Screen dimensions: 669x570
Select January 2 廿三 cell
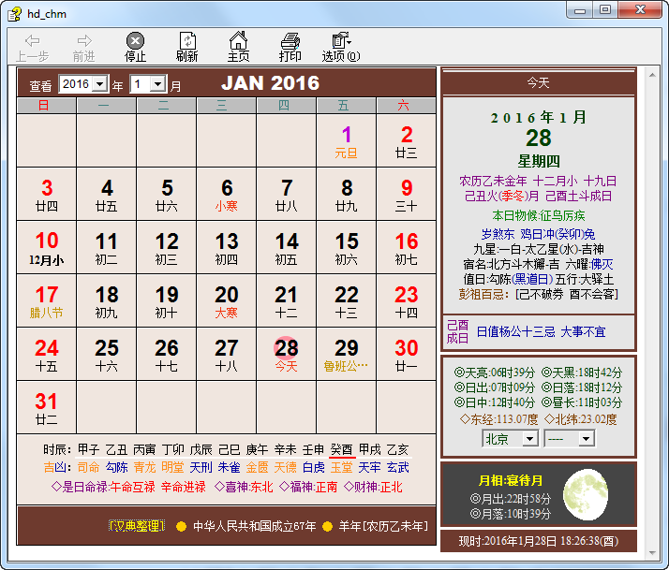click(x=407, y=141)
